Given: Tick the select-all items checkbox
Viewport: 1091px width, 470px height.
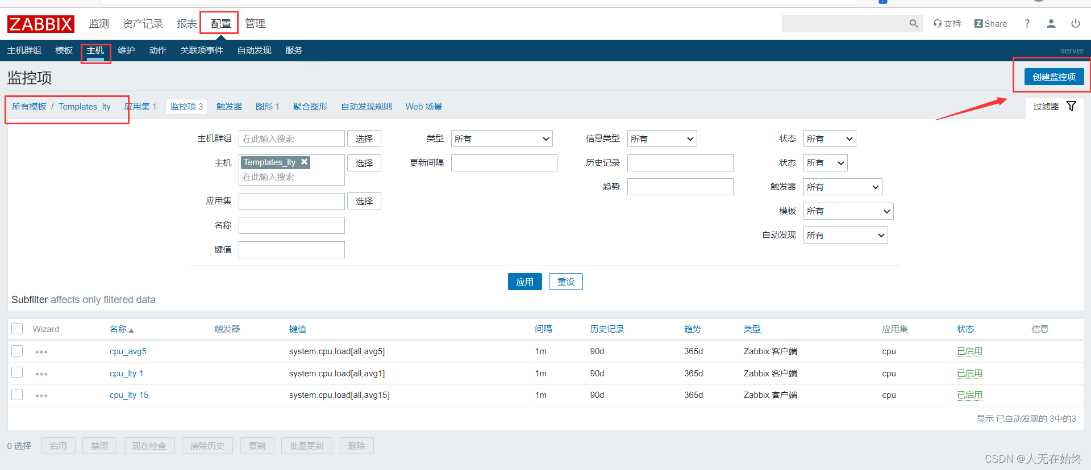Looking at the screenshot, I should tap(17, 329).
